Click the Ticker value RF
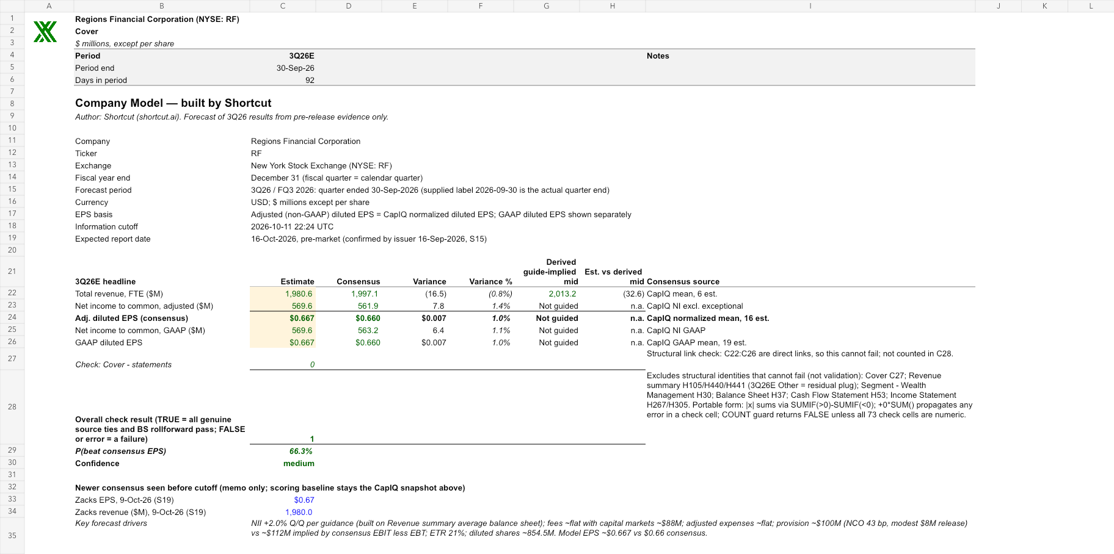 tap(256, 153)
